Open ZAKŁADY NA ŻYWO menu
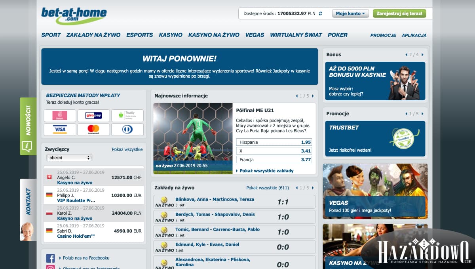The width and height of the screenshot is (475, 269). pyautogui.click(x=93, y=35)
